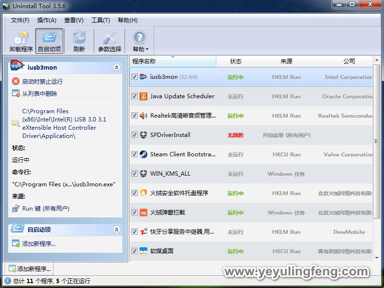This screenshot has width=384, height=288.
Task: Click the 软媒桌面 row icon
Action: click(143, 251)
